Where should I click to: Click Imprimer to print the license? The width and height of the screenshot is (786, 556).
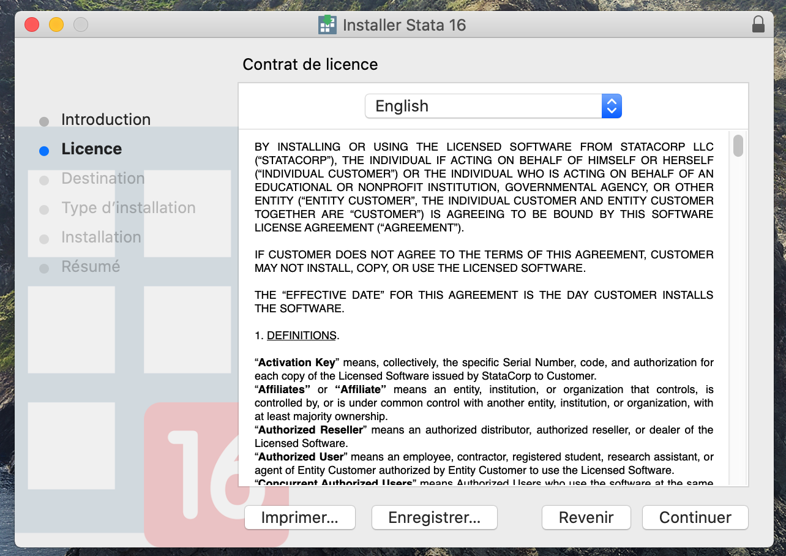tap(299, 517)
